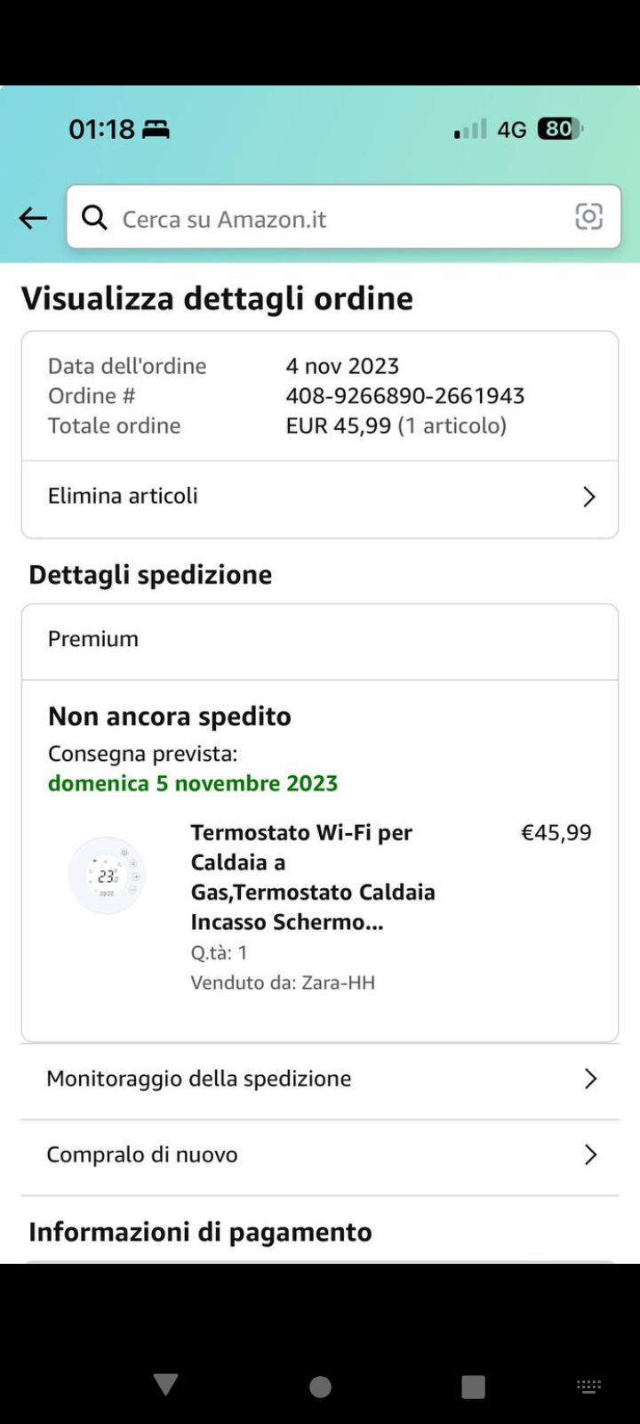
Task: Tap the keyboard icon in navigation bar
Action: click(x=588, y=1386)
